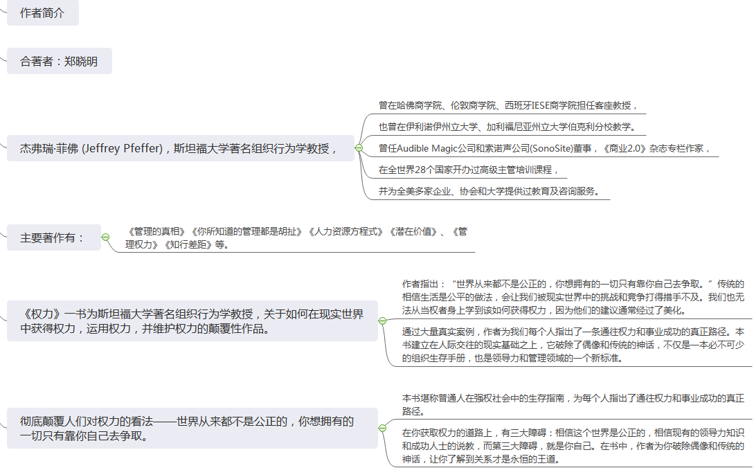Collapse the 杰弗瑞·菲佛 branch
754x468 pixels.
359,147
